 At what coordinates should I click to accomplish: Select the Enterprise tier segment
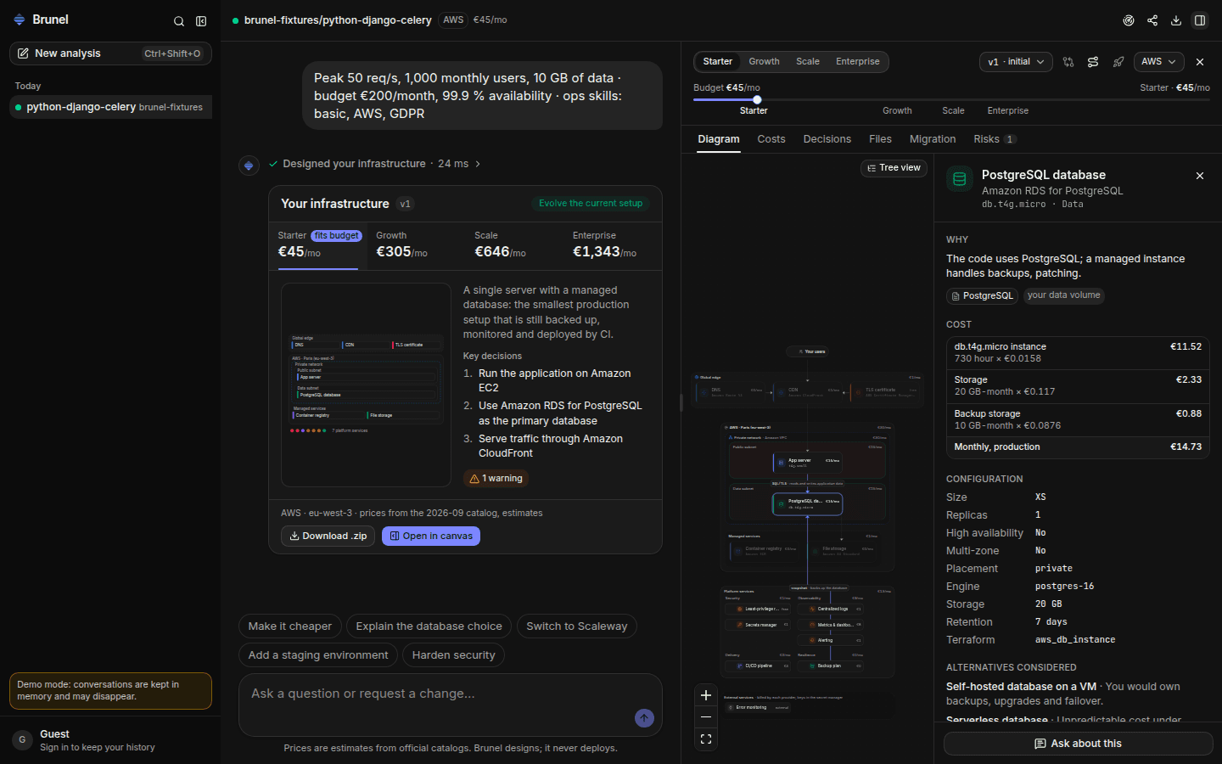857,62
